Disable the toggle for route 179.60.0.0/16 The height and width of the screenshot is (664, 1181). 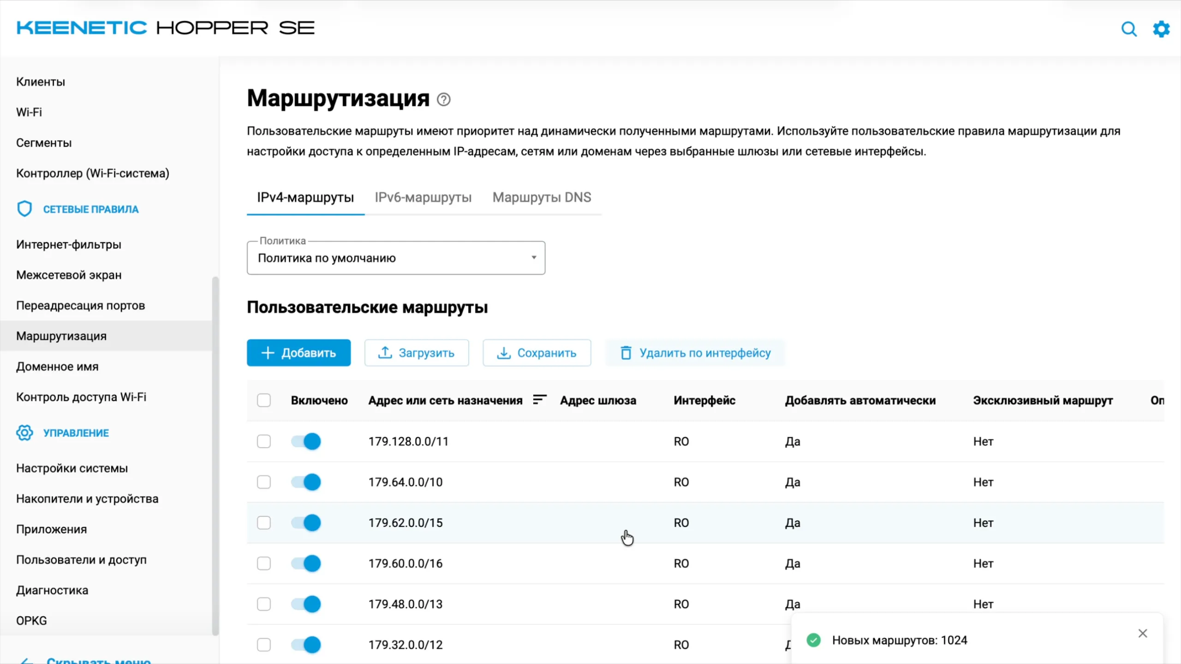pos(306,563)
